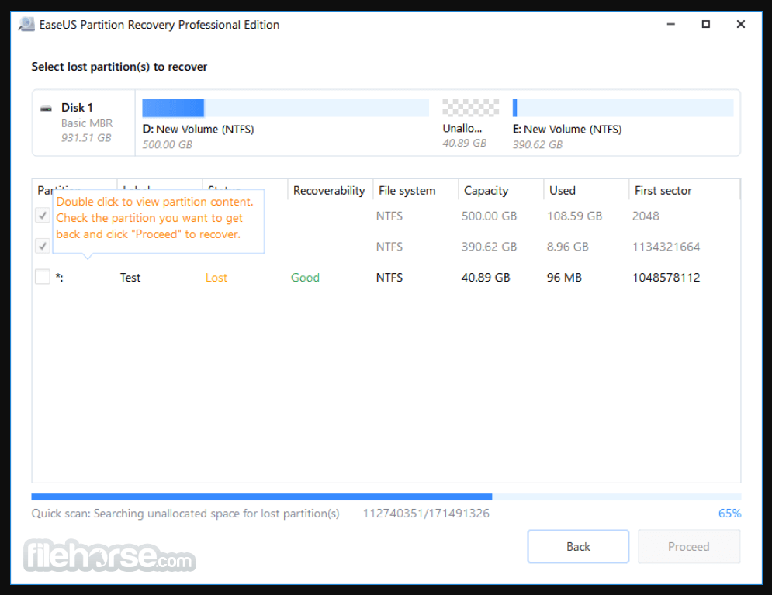772x595 pixels.
Task: Click the 8.96 GB used value
Action: (567, 247)
